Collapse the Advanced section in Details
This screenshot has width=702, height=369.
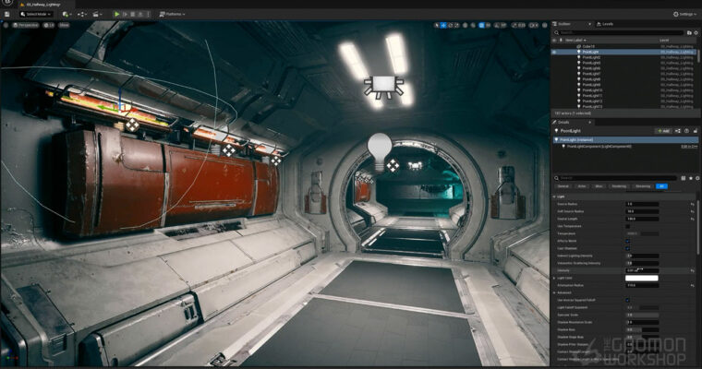coord(554,292)
